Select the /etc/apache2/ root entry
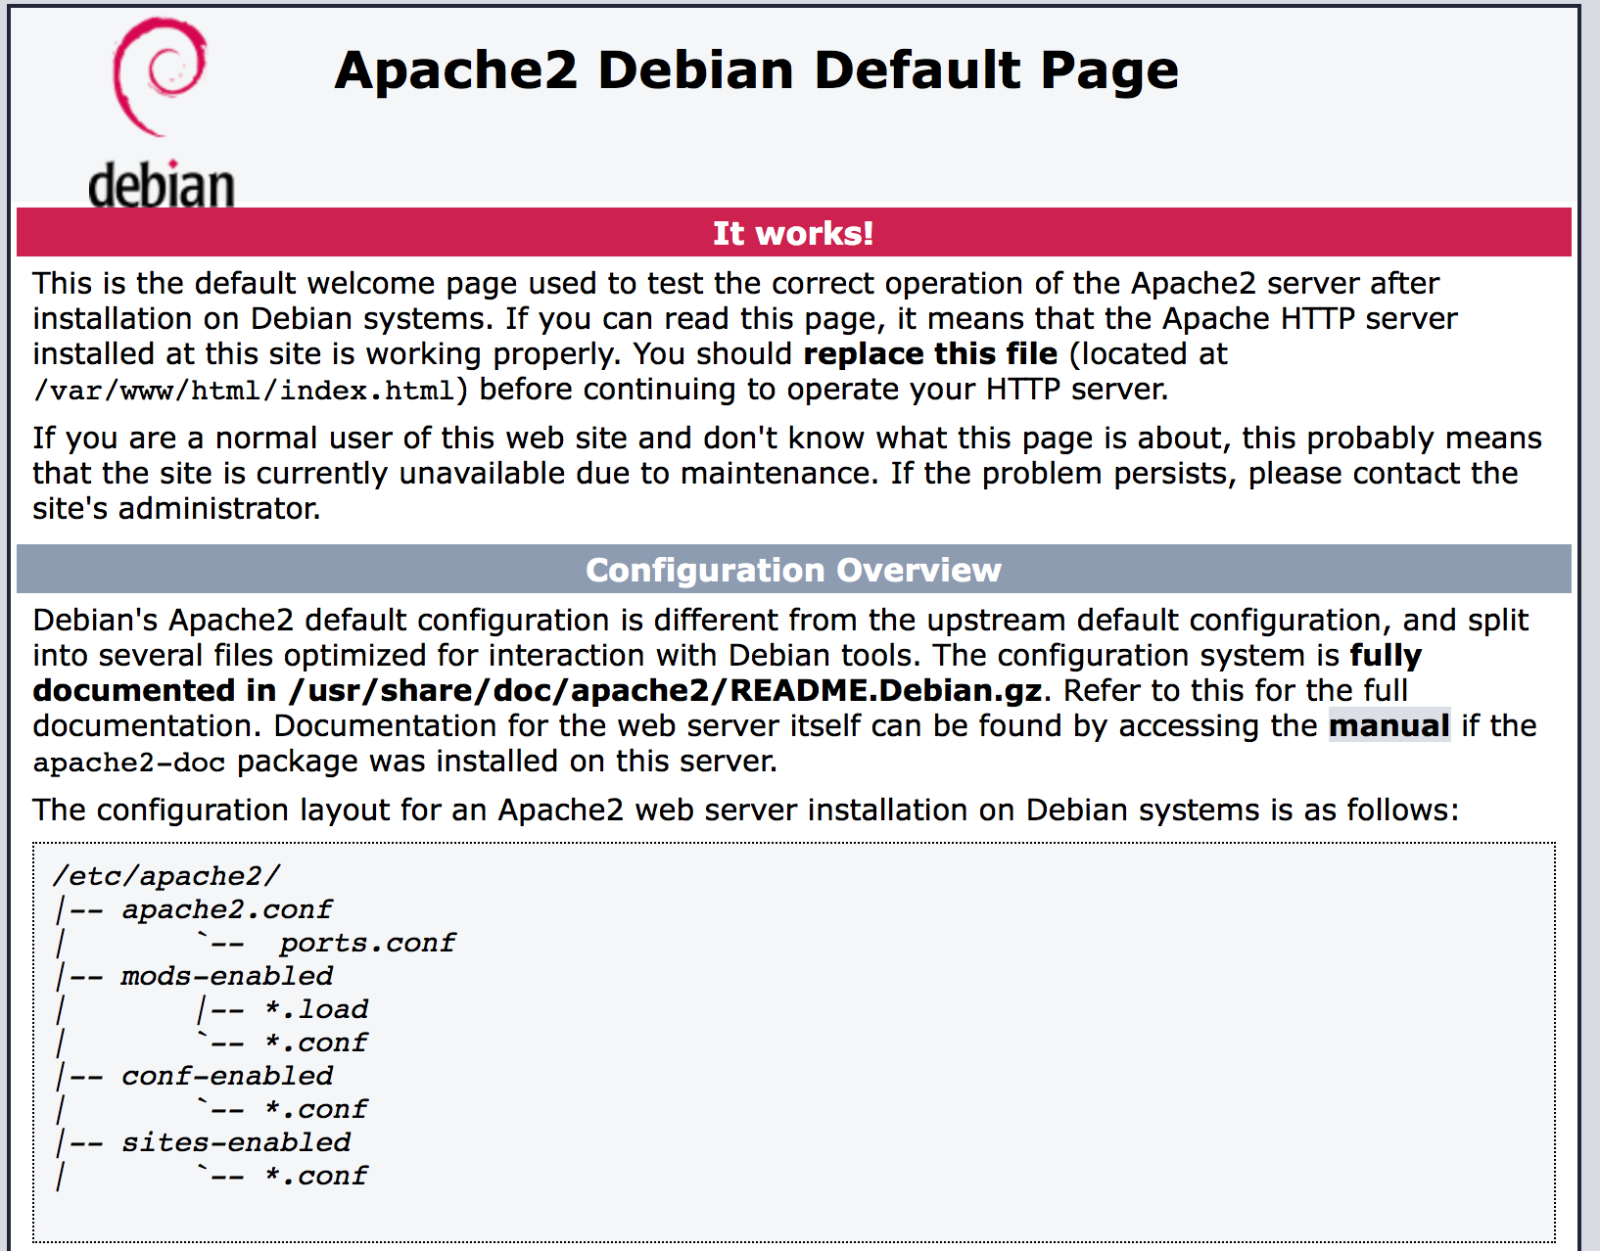This screenshot has width=1600, height=1251. [x=166, y=875]
